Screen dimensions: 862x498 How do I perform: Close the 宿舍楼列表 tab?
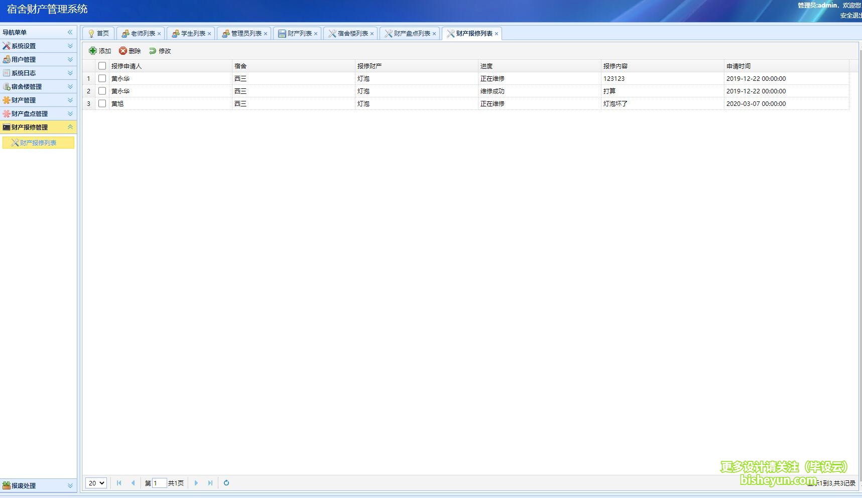[372, 34]
